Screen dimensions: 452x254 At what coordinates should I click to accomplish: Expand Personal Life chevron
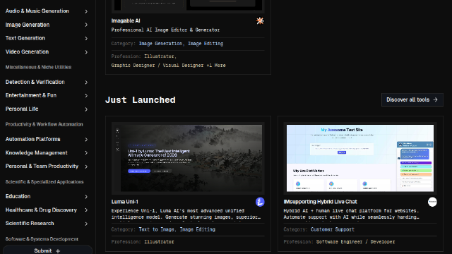(x=86, y=109)
